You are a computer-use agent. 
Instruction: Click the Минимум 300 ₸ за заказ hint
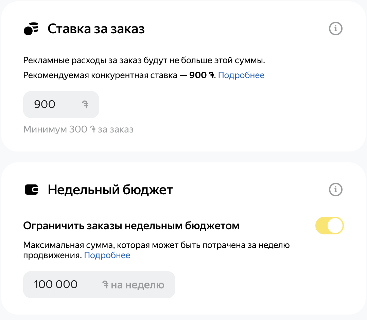(x=78, y=129)
